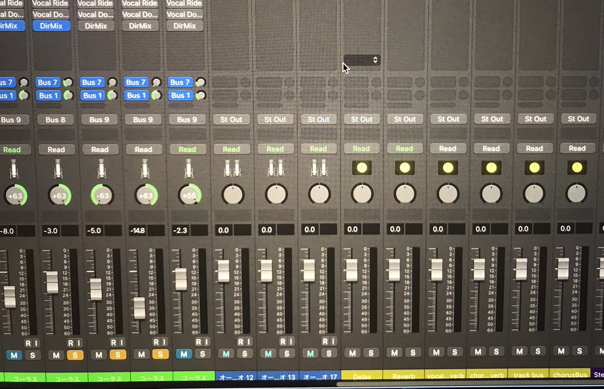Unsolo the -14.8 コーラス channel
The height and width of the screenshot is (389, 604).
[x=161, y=354]
